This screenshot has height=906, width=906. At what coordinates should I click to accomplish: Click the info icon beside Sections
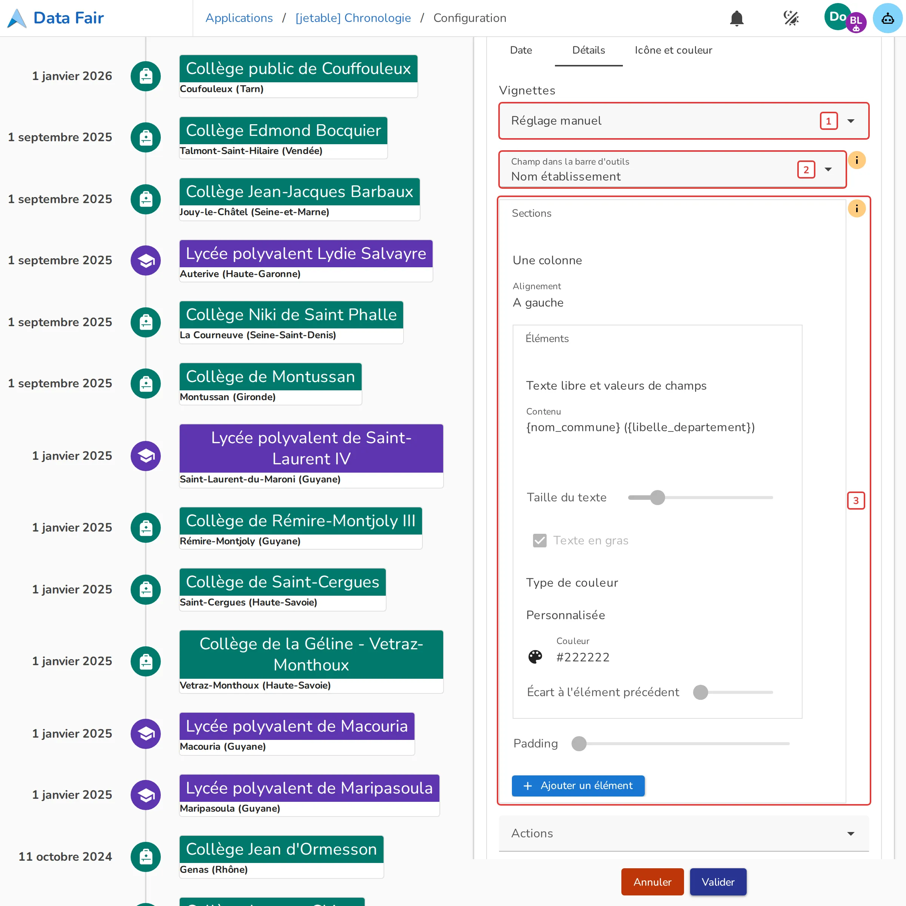857,208
